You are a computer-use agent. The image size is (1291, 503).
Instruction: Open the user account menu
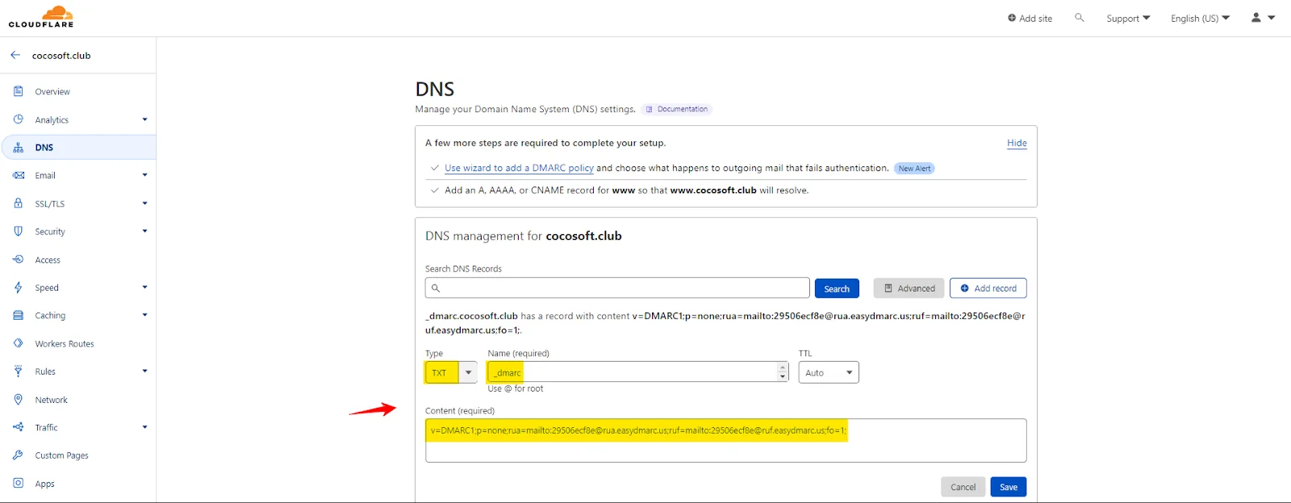1263,18
